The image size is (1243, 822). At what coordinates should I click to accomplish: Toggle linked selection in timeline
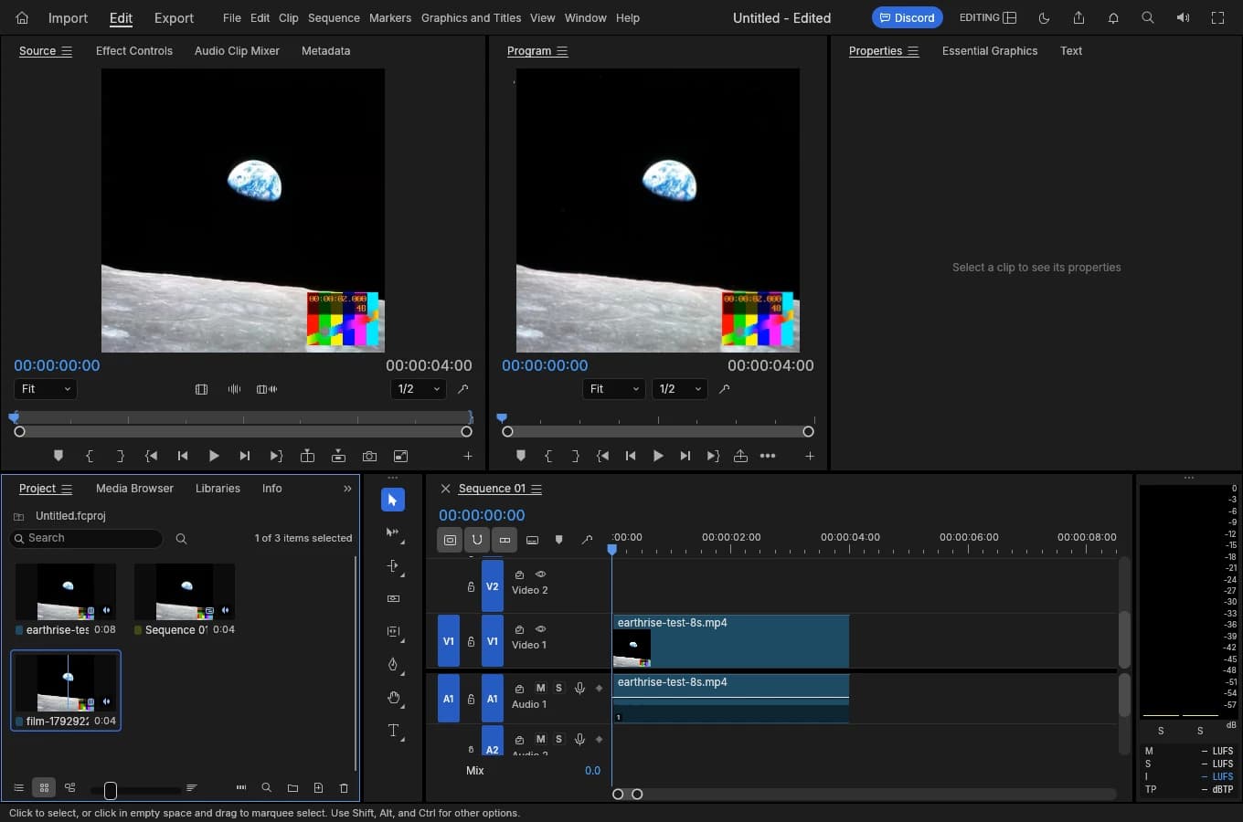(505, 540)
